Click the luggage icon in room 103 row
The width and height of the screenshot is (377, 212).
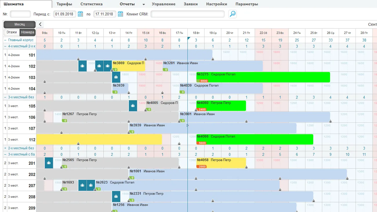click(116, 77)
